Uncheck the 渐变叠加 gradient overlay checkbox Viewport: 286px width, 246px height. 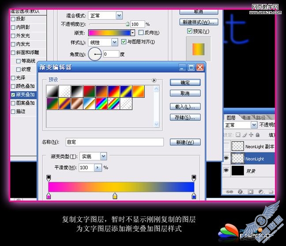click(x=13, y=95)
